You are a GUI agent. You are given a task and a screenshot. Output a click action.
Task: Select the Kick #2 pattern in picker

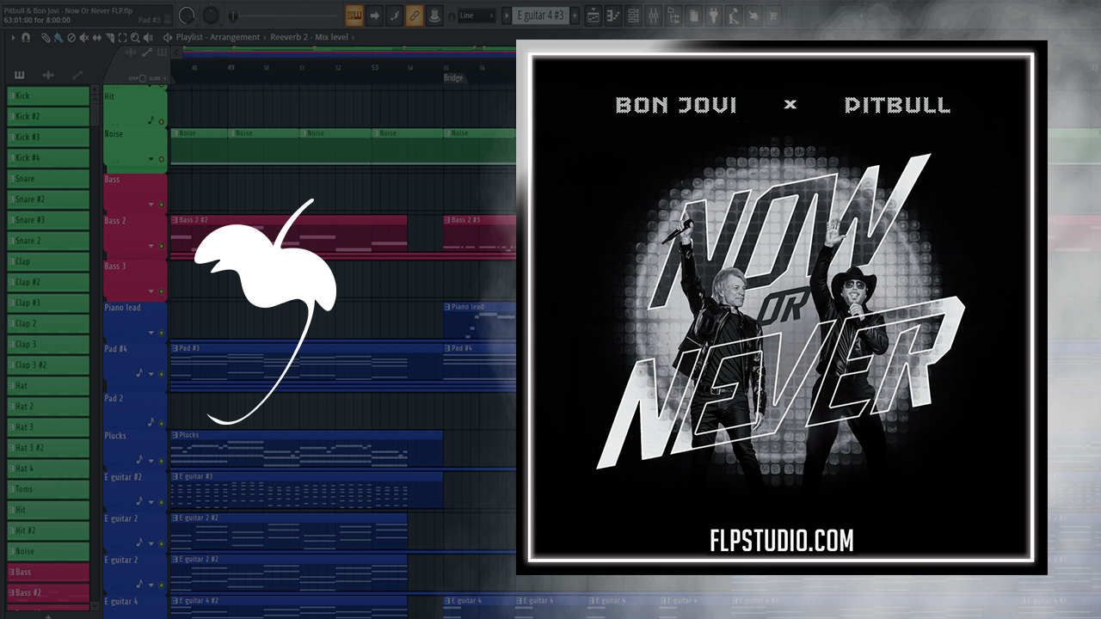(48, 117)
